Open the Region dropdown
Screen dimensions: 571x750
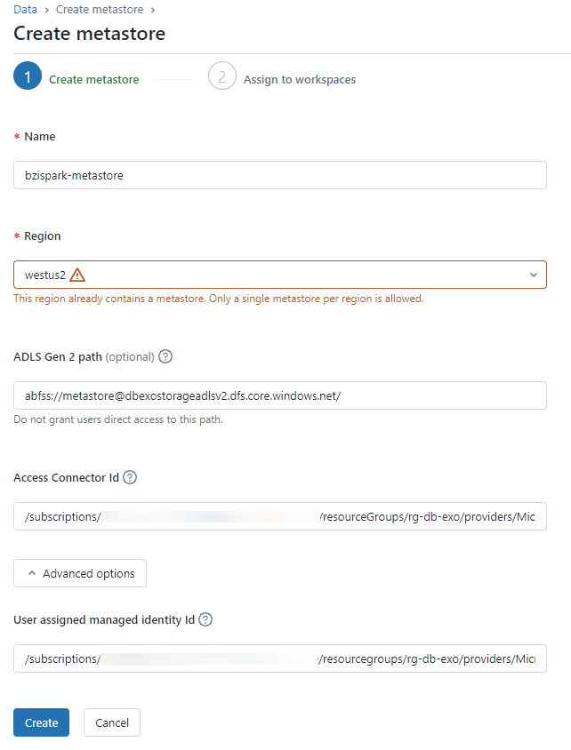point(279,275)
